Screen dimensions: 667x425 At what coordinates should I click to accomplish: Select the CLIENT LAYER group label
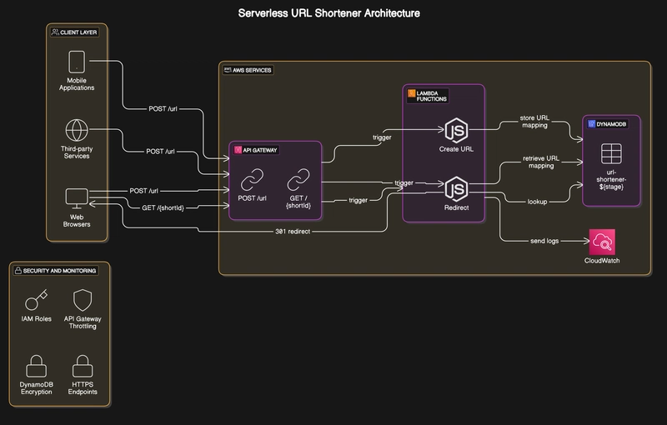[x=78, y=32]
